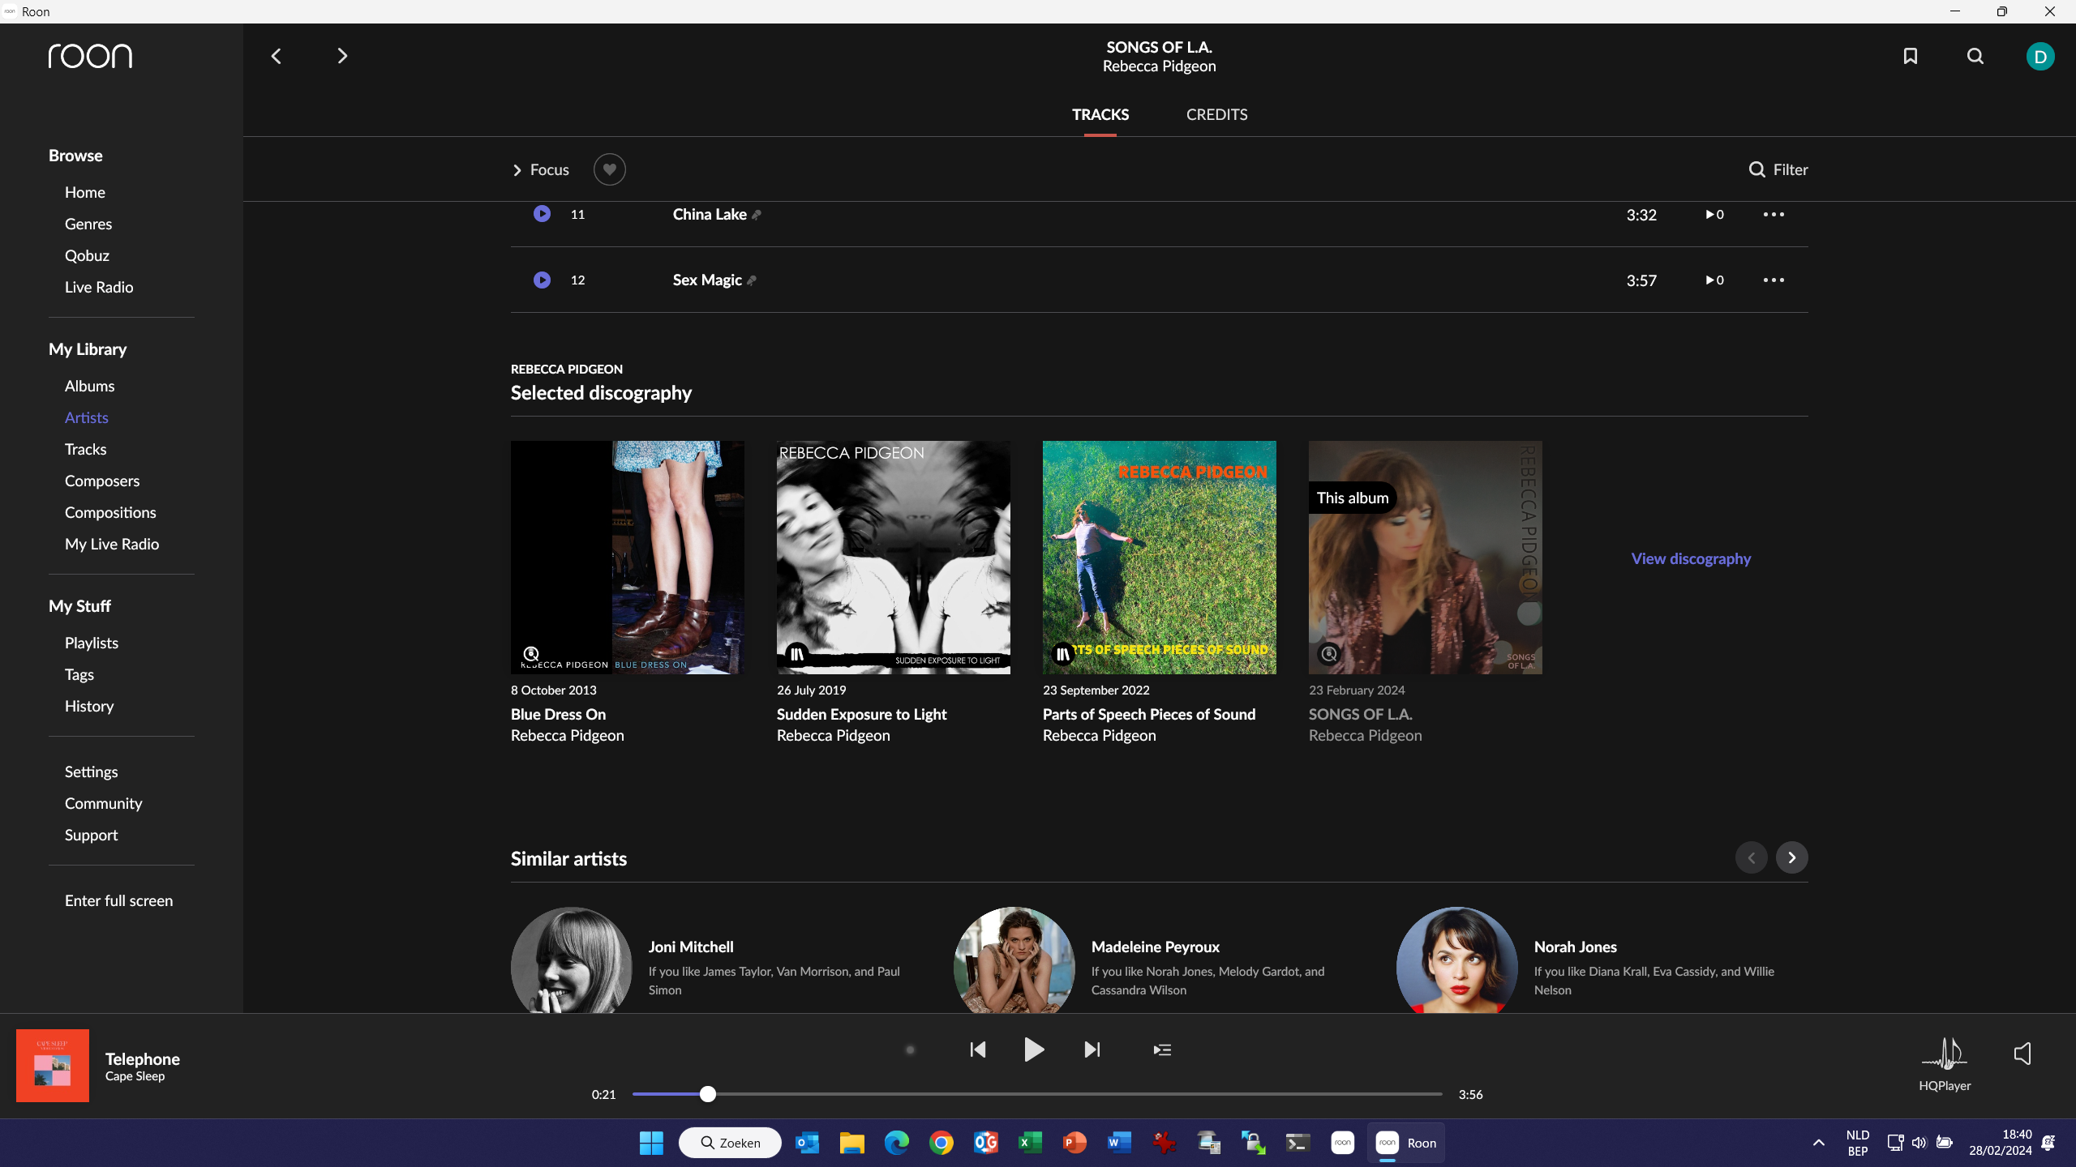
Task: Open Compositions in My Library
Action: 110,512
